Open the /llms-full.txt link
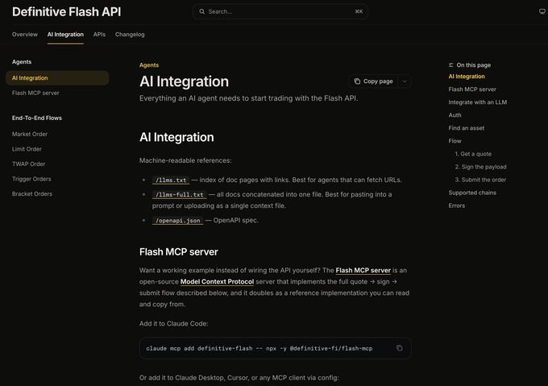This screenshot has width=548, height=386. [x=179, y=194]
